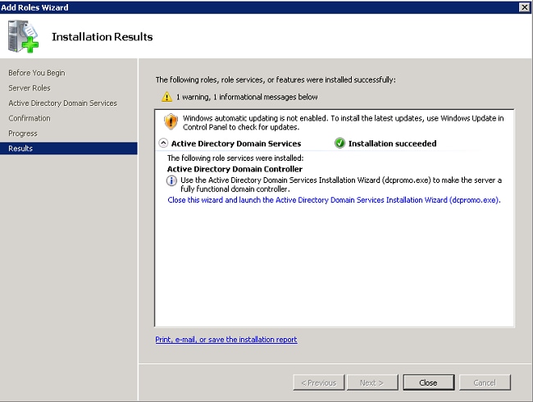Launch dcpromo.exe via the blue wizard link
The height and width of the screenshot is (402, 533).
pos(334,200)
